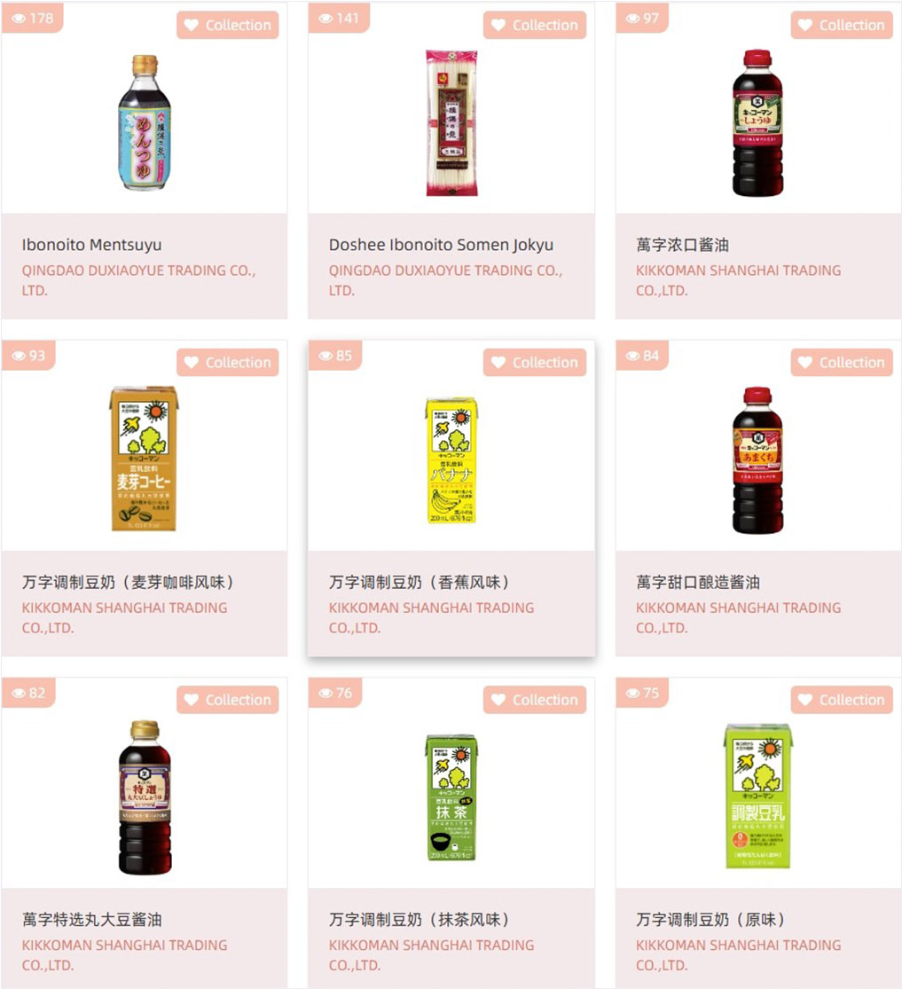This screenshot has height=989, width=902.
Task: Click Collection heart on original soymilk
Action: coord(842,700)
